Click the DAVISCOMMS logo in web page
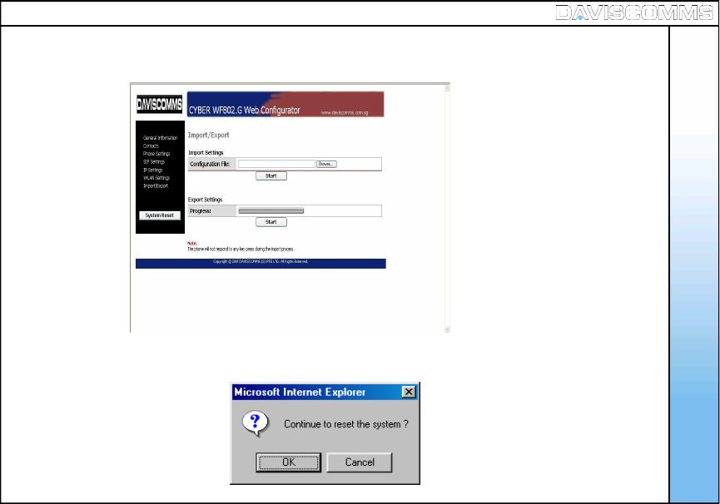720x504 pixels. point(159,104)
